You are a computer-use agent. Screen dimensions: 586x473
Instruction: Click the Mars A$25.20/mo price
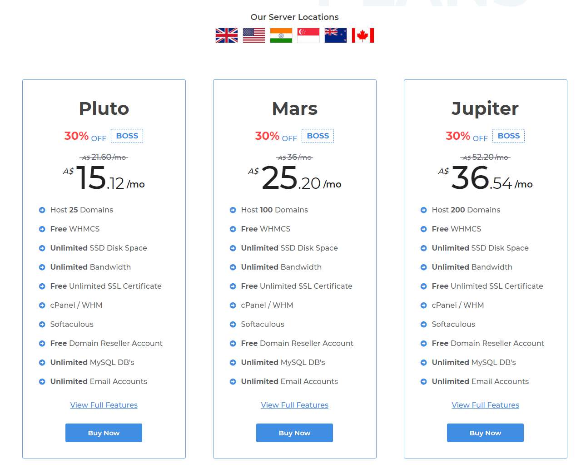(295, 178)
